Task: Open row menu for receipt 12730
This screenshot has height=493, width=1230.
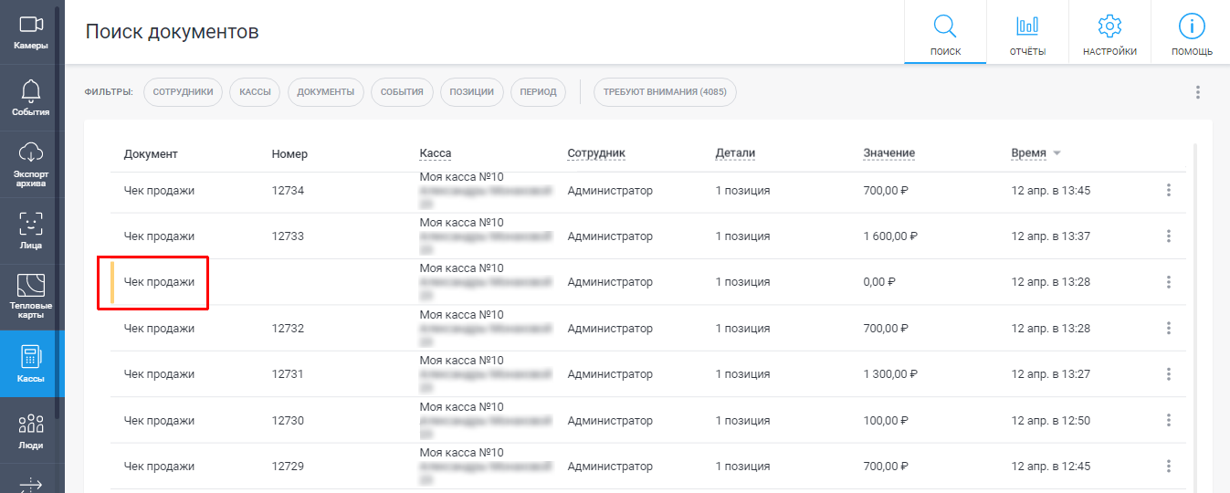Action: (x=1169, y=421)
